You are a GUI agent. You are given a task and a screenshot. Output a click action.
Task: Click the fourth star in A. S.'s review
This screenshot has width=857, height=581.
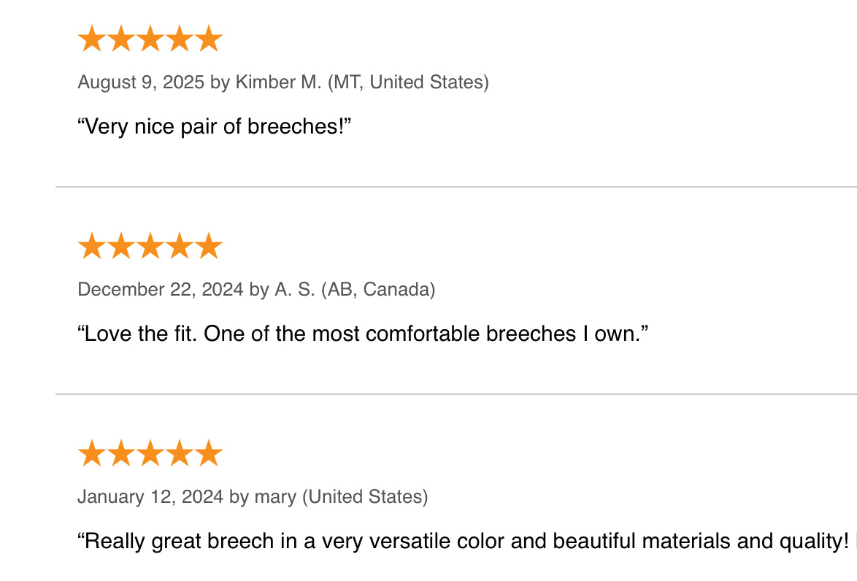coord(180,246)
